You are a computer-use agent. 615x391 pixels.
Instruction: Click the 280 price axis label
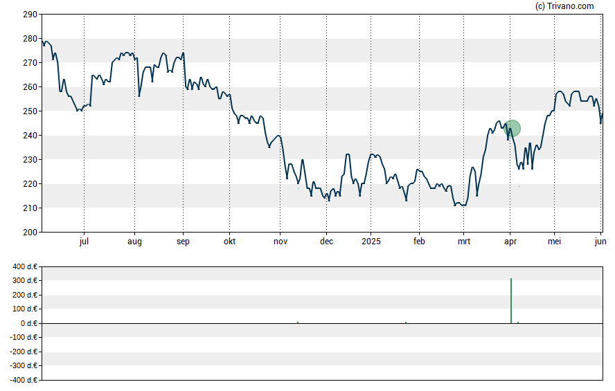point(30,39)
